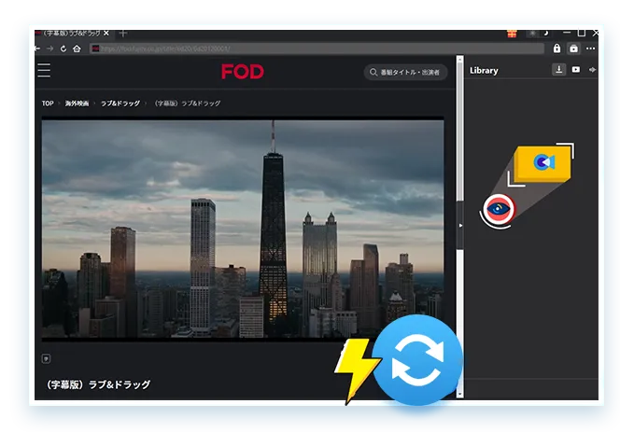620x432 pixels.
Task: Click the URL address bar
Action: tap(317, 49)
